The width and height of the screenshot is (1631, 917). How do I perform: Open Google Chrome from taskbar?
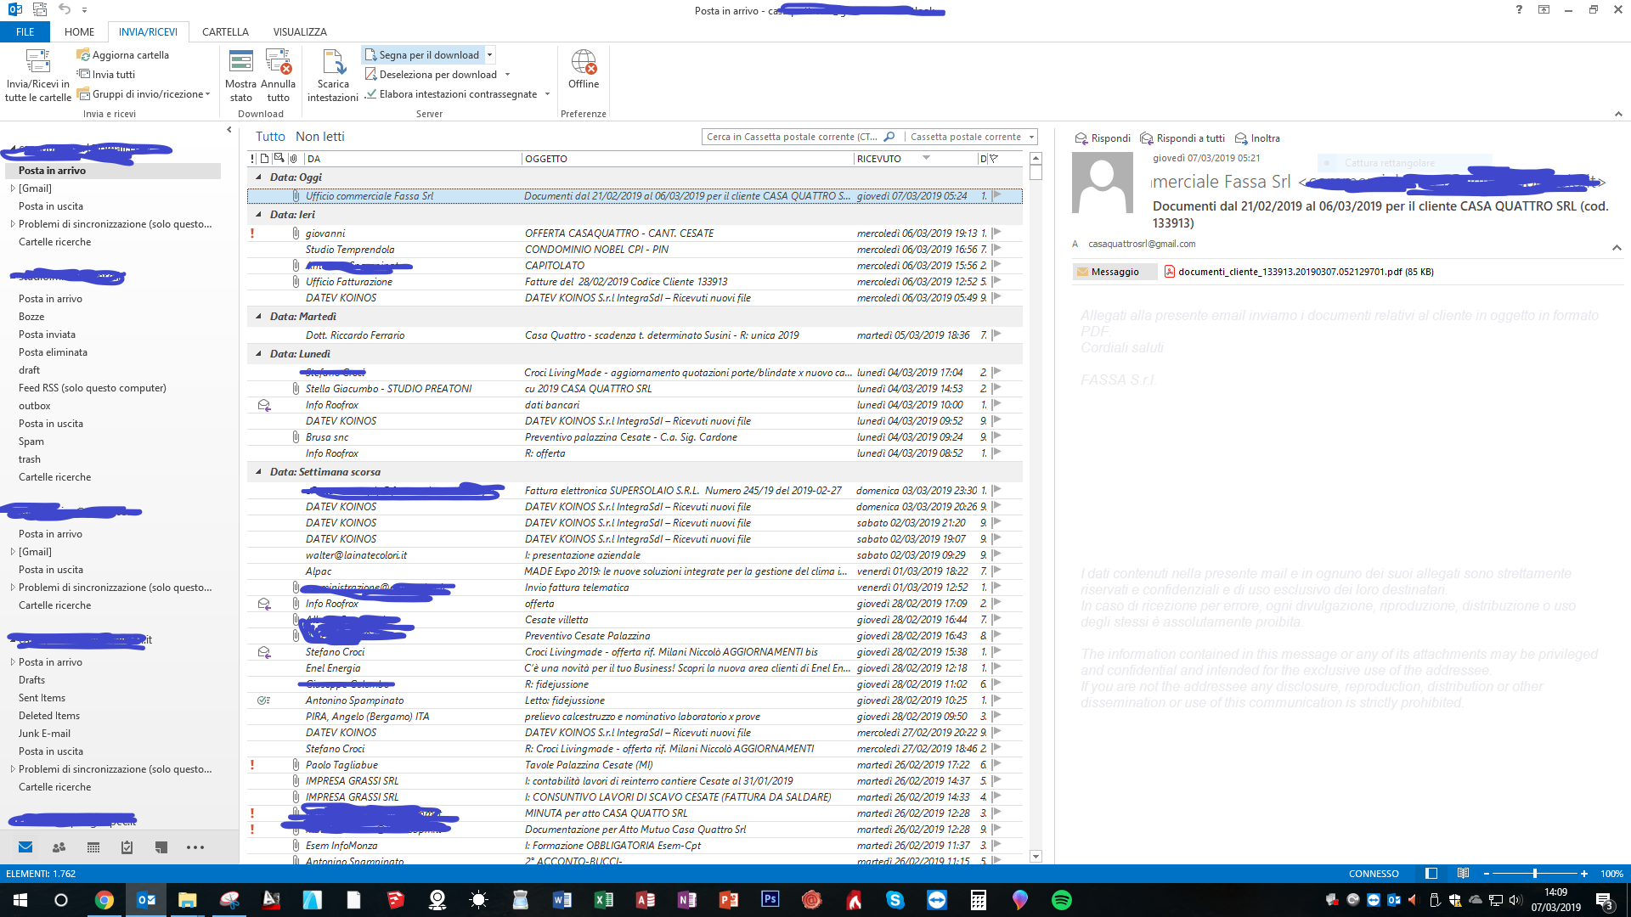tap(104, 900)
